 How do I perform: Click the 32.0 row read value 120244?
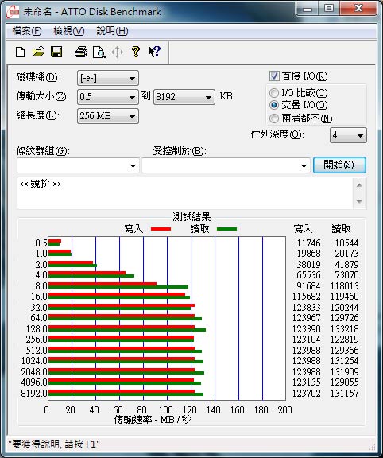[345, 308]
